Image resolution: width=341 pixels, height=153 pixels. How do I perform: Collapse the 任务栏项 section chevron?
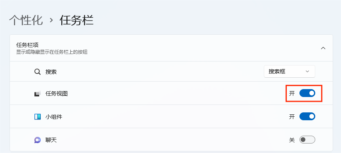click(323, 48)
